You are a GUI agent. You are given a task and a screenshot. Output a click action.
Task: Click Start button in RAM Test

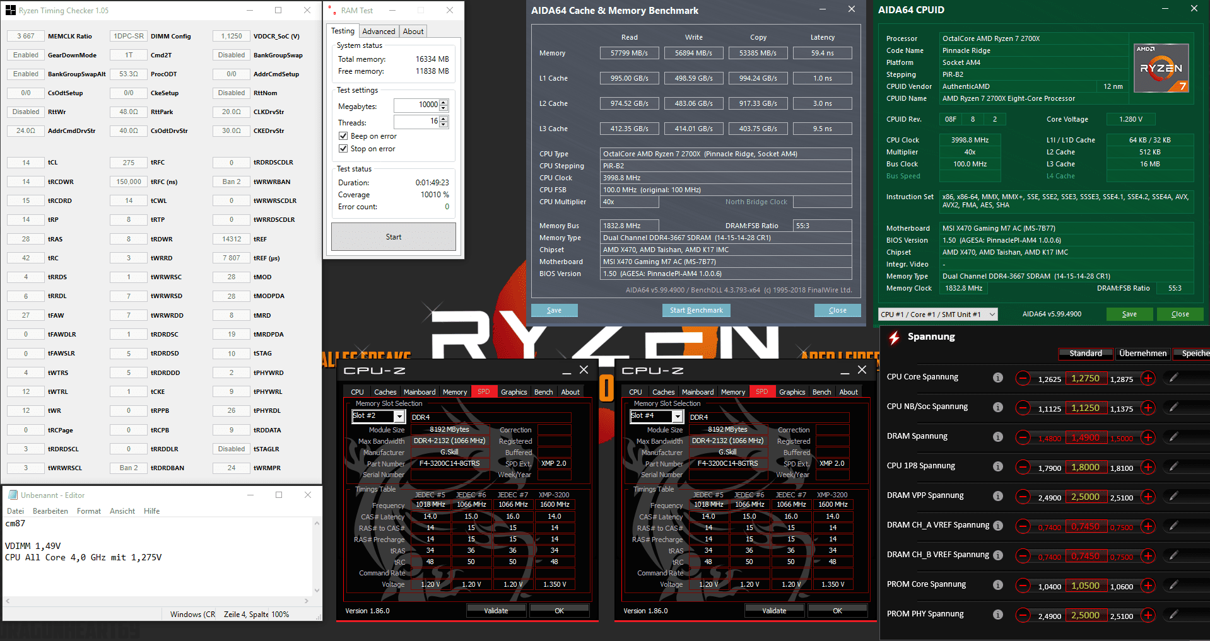(x=394, y=237)
